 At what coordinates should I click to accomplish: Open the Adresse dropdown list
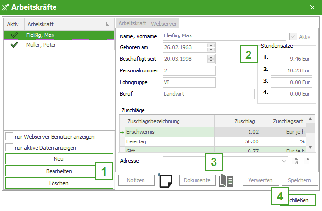click(x=285, y=161)
